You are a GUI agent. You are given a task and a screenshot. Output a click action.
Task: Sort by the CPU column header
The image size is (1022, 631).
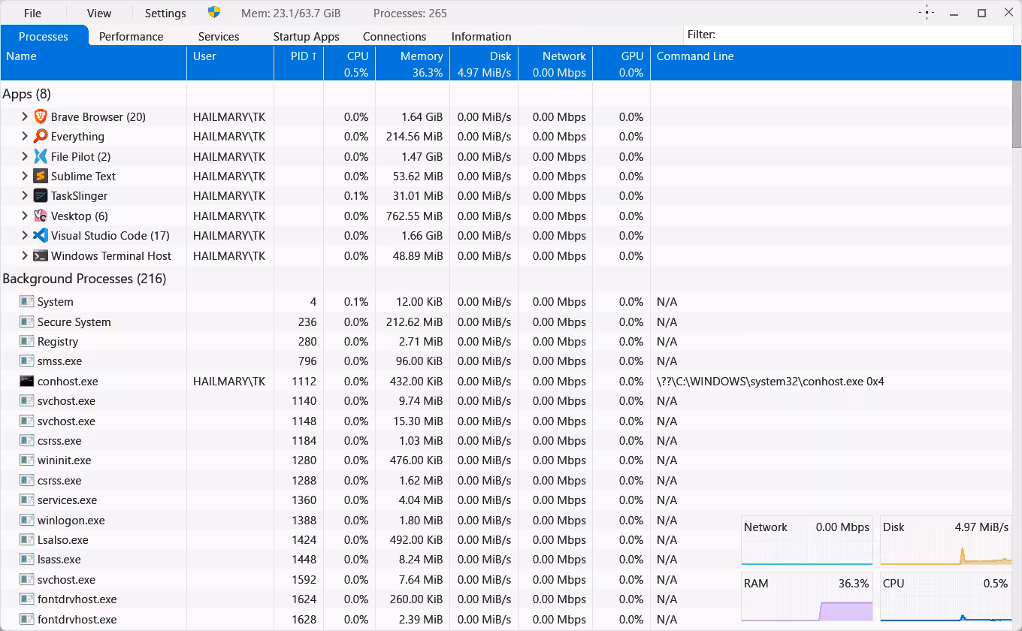point(349,63)
